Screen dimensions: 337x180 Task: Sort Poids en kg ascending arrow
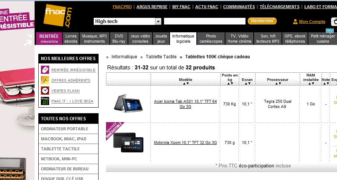228,84
